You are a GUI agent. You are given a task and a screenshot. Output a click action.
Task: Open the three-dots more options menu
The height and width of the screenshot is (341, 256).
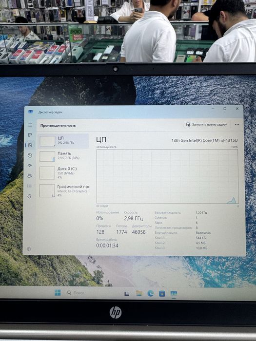tap(237, 125)
